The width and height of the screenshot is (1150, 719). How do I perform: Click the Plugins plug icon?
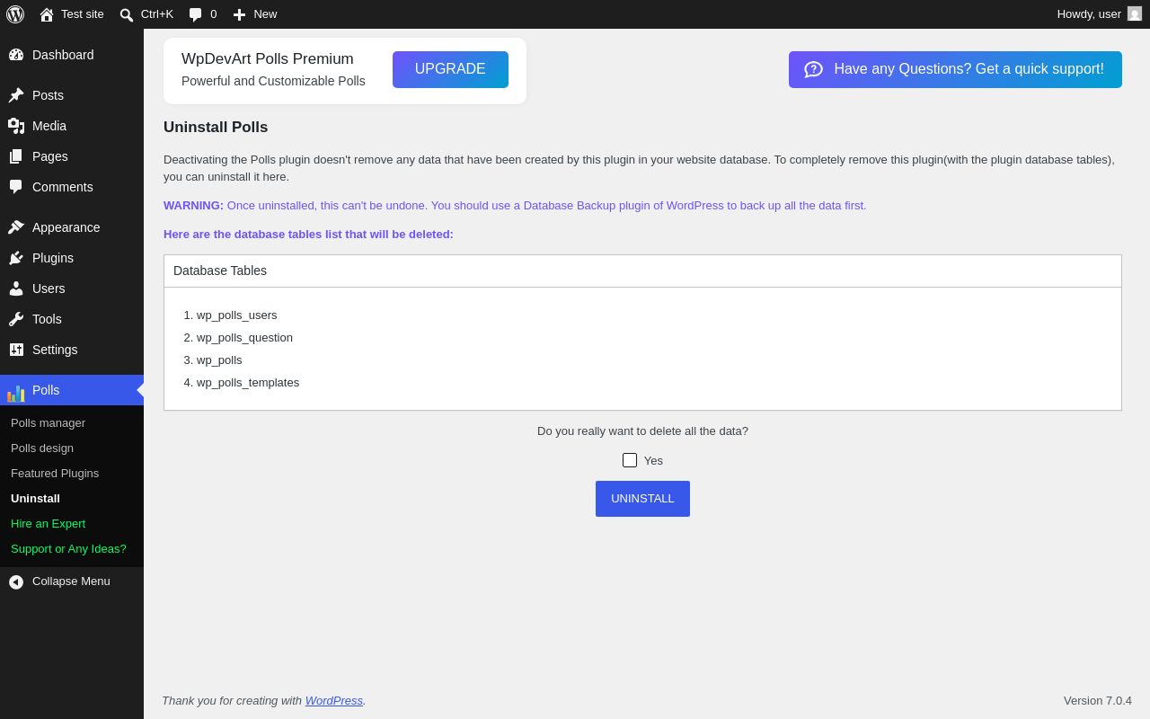coord(16,258)
